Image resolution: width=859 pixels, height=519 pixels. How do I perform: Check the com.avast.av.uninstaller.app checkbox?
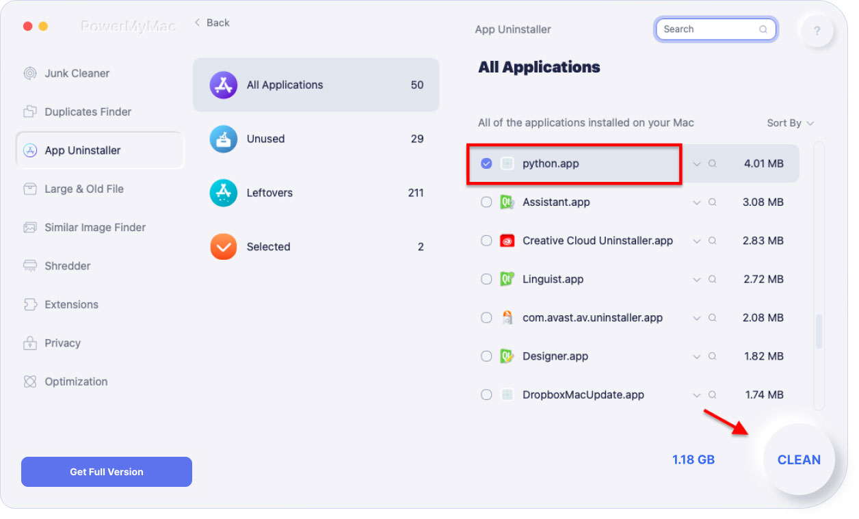(486, 317)
